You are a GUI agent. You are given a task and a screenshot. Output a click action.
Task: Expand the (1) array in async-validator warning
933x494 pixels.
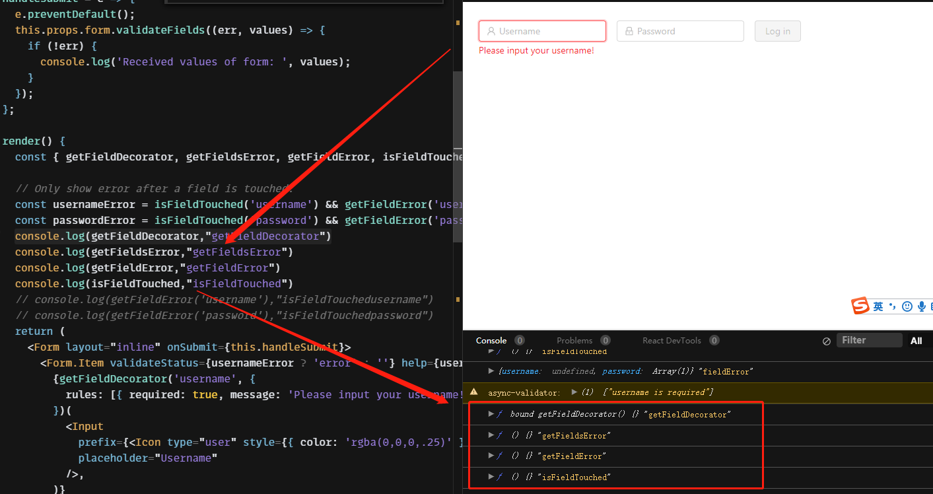click(x=574, y=392)
